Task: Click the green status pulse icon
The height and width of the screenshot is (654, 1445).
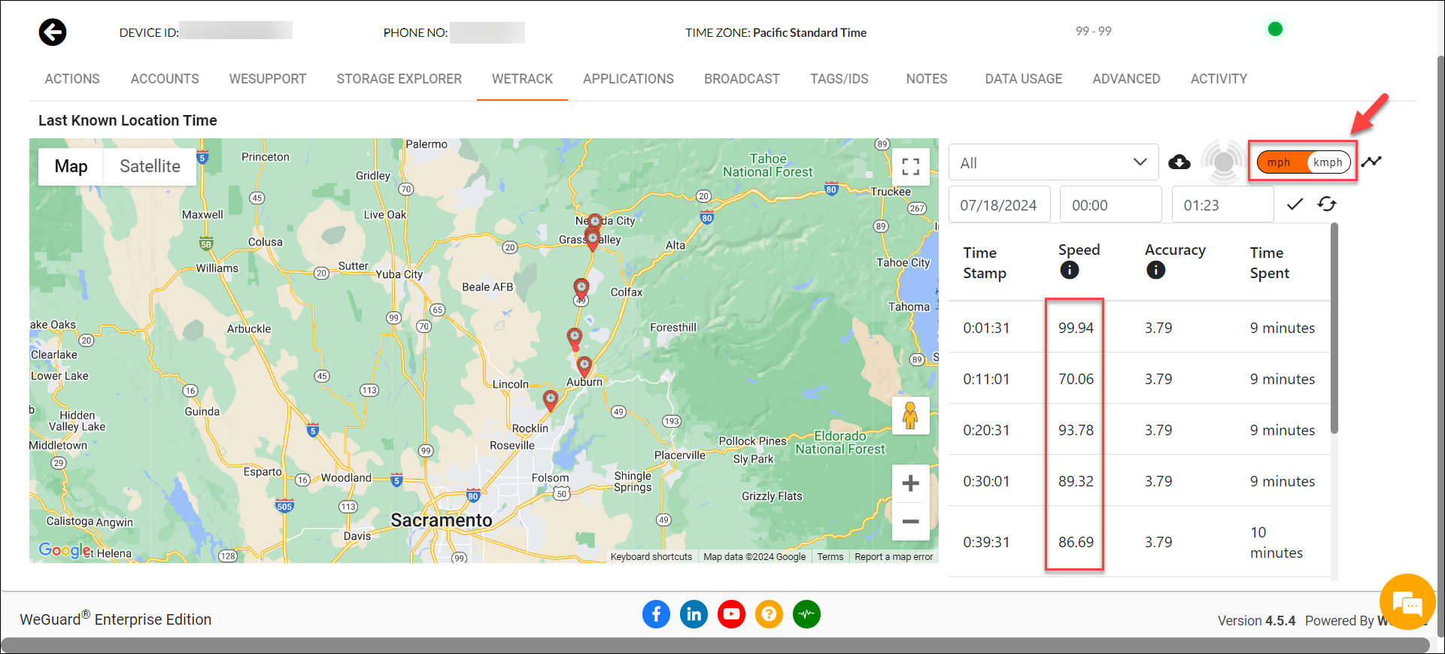Action: 806,614
